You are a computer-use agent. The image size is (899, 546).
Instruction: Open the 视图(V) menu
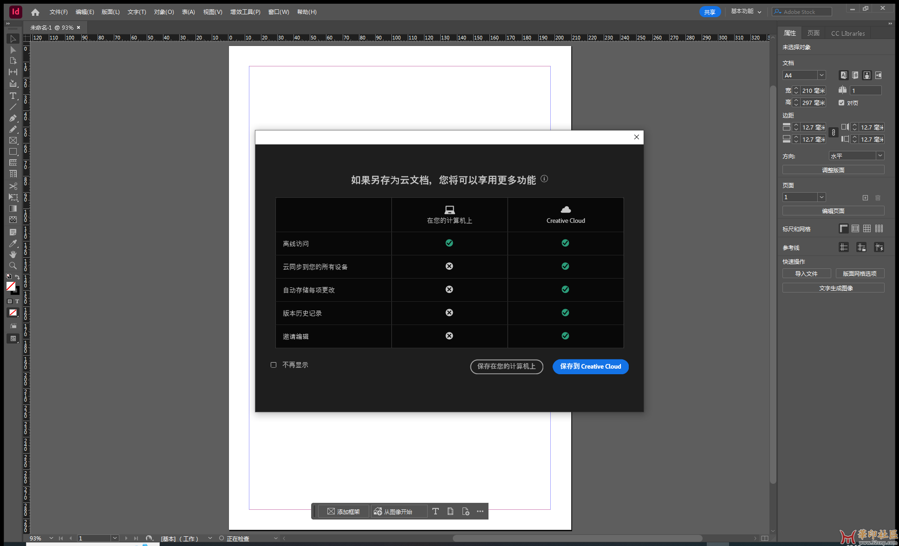tap(213, 12)
